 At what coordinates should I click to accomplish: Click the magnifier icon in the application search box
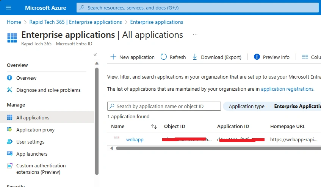pos(112,106)
